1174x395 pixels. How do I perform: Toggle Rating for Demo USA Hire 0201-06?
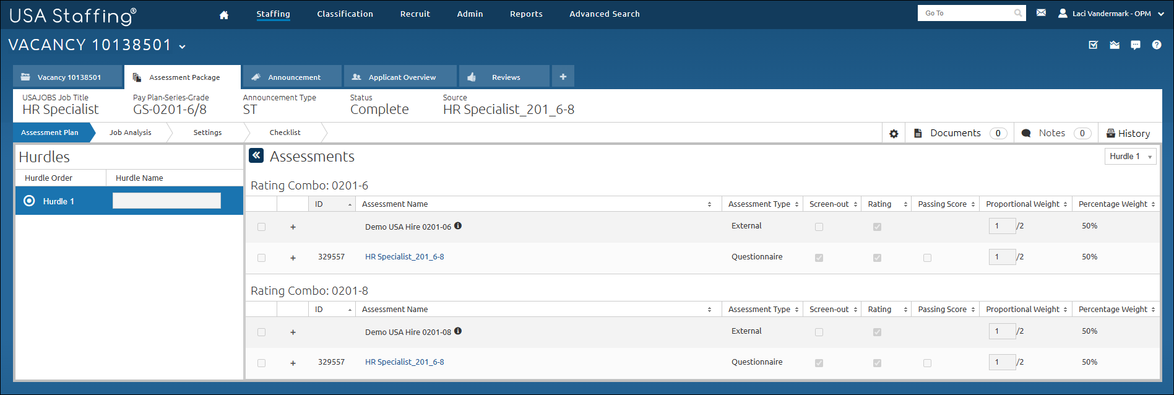(x=877, y=227)
